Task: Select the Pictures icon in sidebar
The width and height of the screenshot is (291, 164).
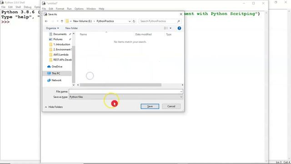Action: coord(50,39)
